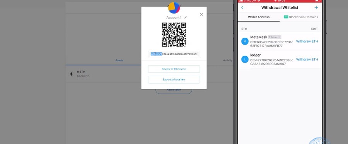The width and height of the screenshot is (348, 144).
Task: Click EDIT in the ETH whitelist header
Action: (x=314, y=29)
